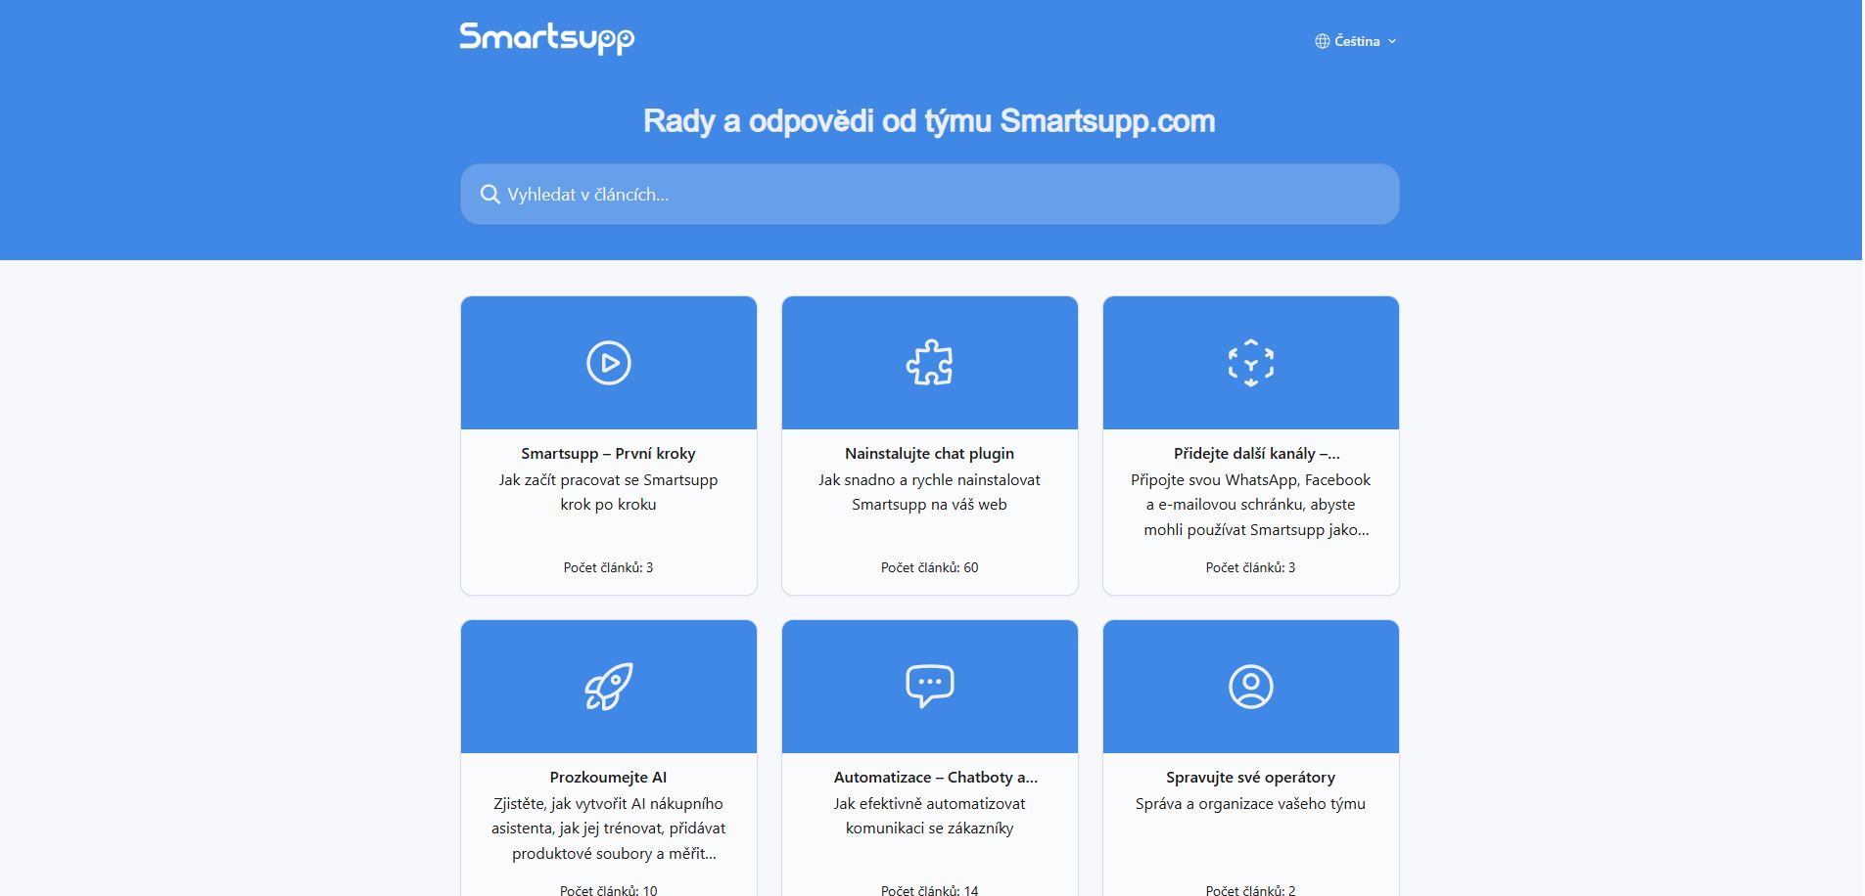Click 'Zjistěte, jak vytvořit AI nákupního' description
Viewport: 1865px width, 896px height.
608,829
